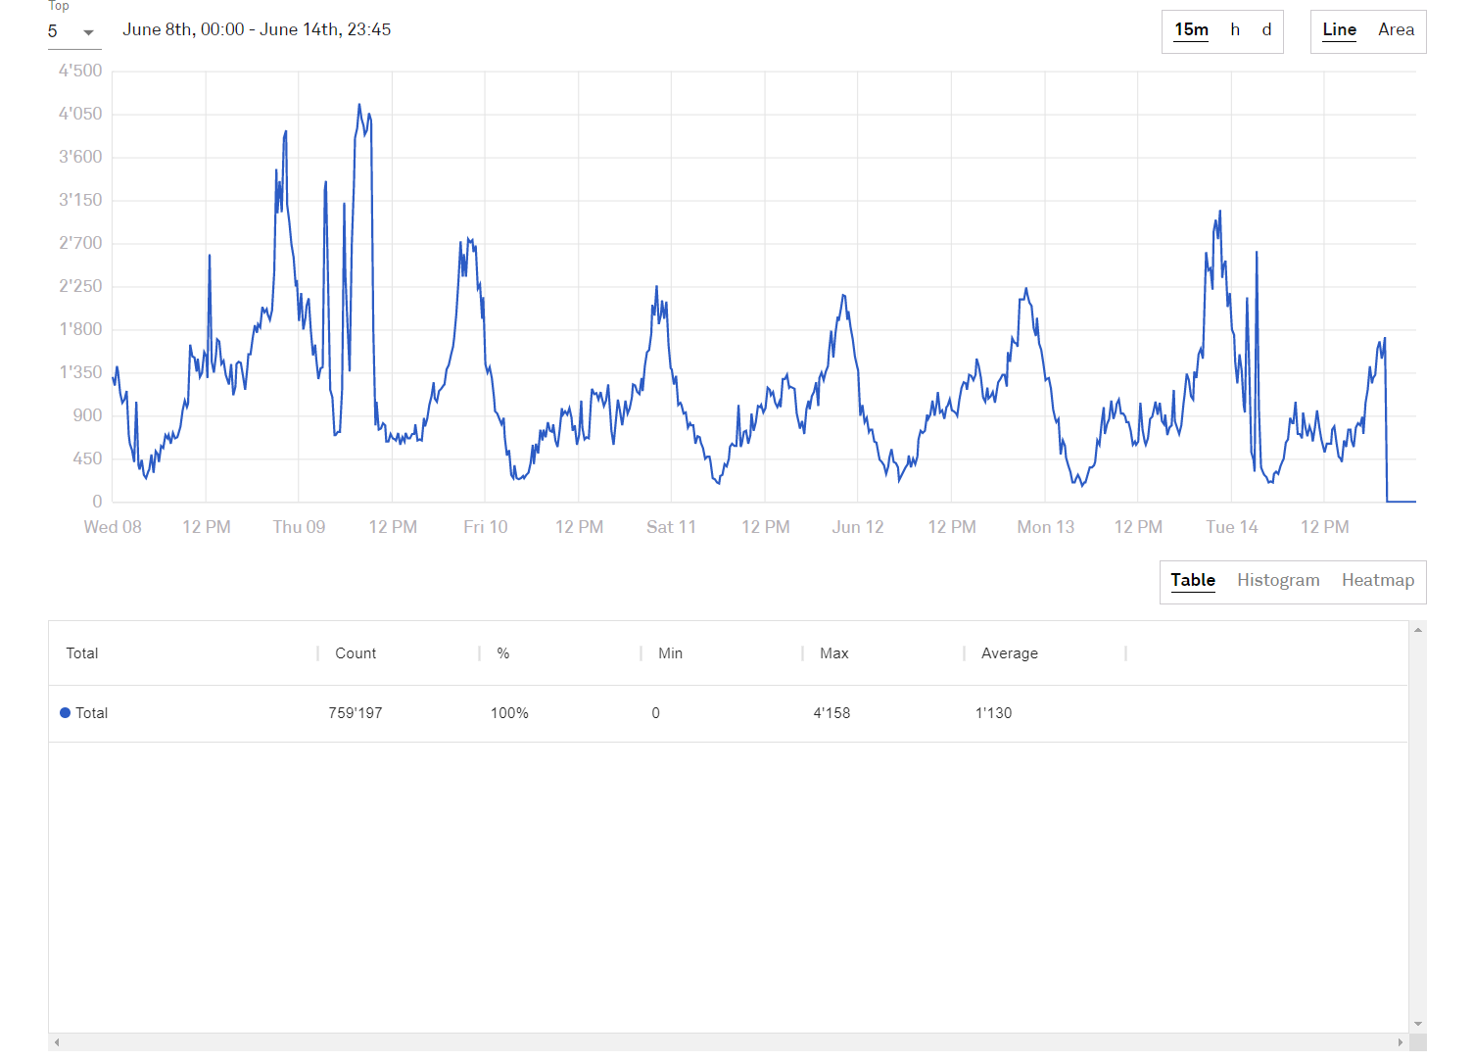Switch granularity to hourly 'h'
Viewport: 1473px width, 1061px height.
coord(1235,30)
